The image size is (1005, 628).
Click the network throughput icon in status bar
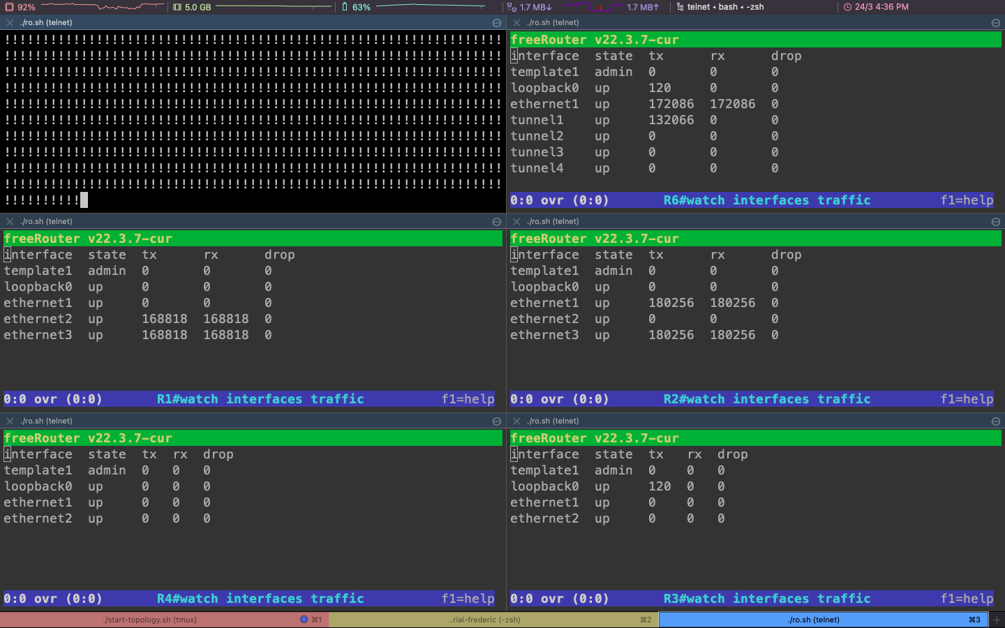tap(512, 7)
